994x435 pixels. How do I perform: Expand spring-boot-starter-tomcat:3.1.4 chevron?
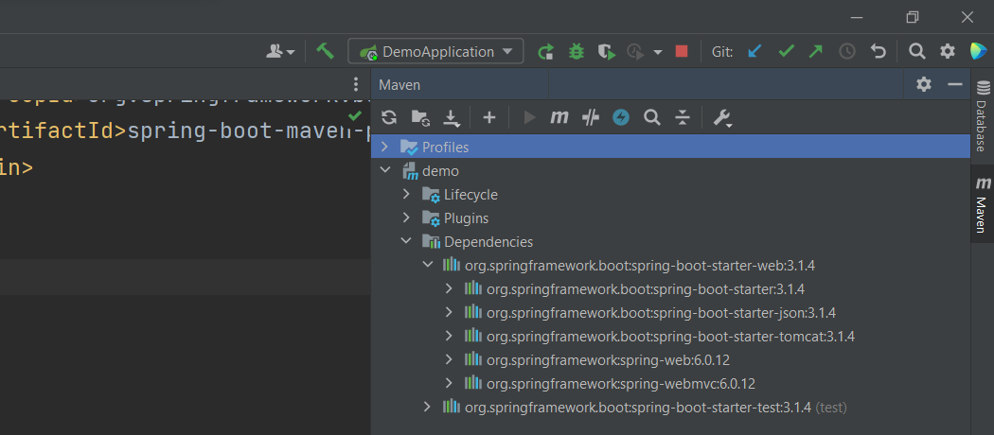pyautogui.click(x=449, y=337)
